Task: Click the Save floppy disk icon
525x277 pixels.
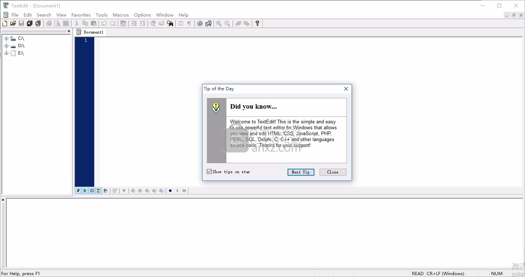Action: tap(21, 24)
